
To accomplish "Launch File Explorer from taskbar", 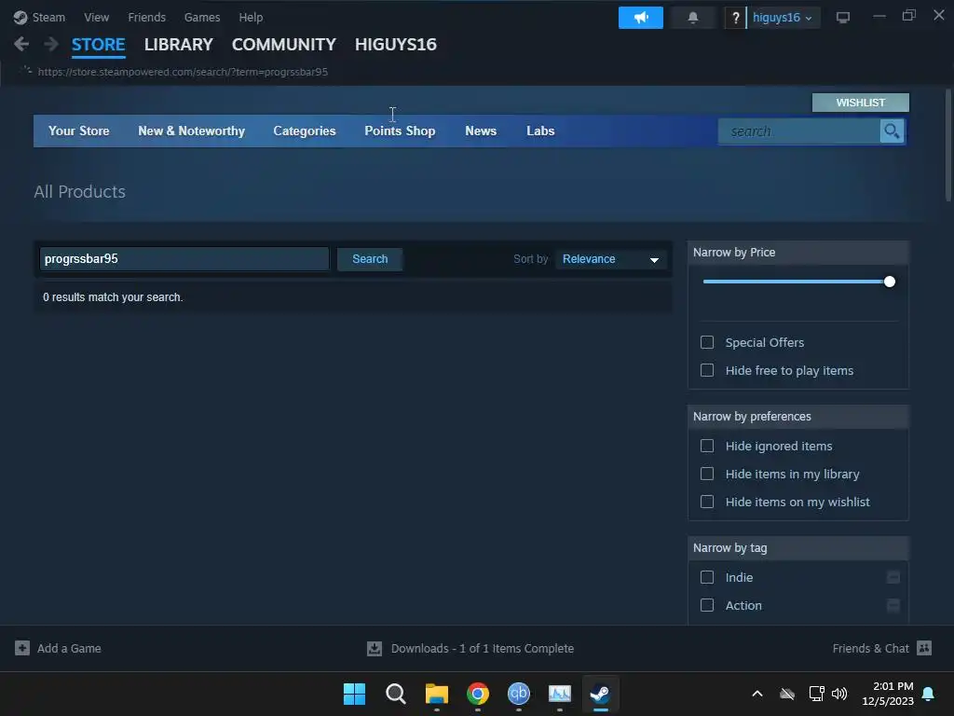I will click(436, 694).
